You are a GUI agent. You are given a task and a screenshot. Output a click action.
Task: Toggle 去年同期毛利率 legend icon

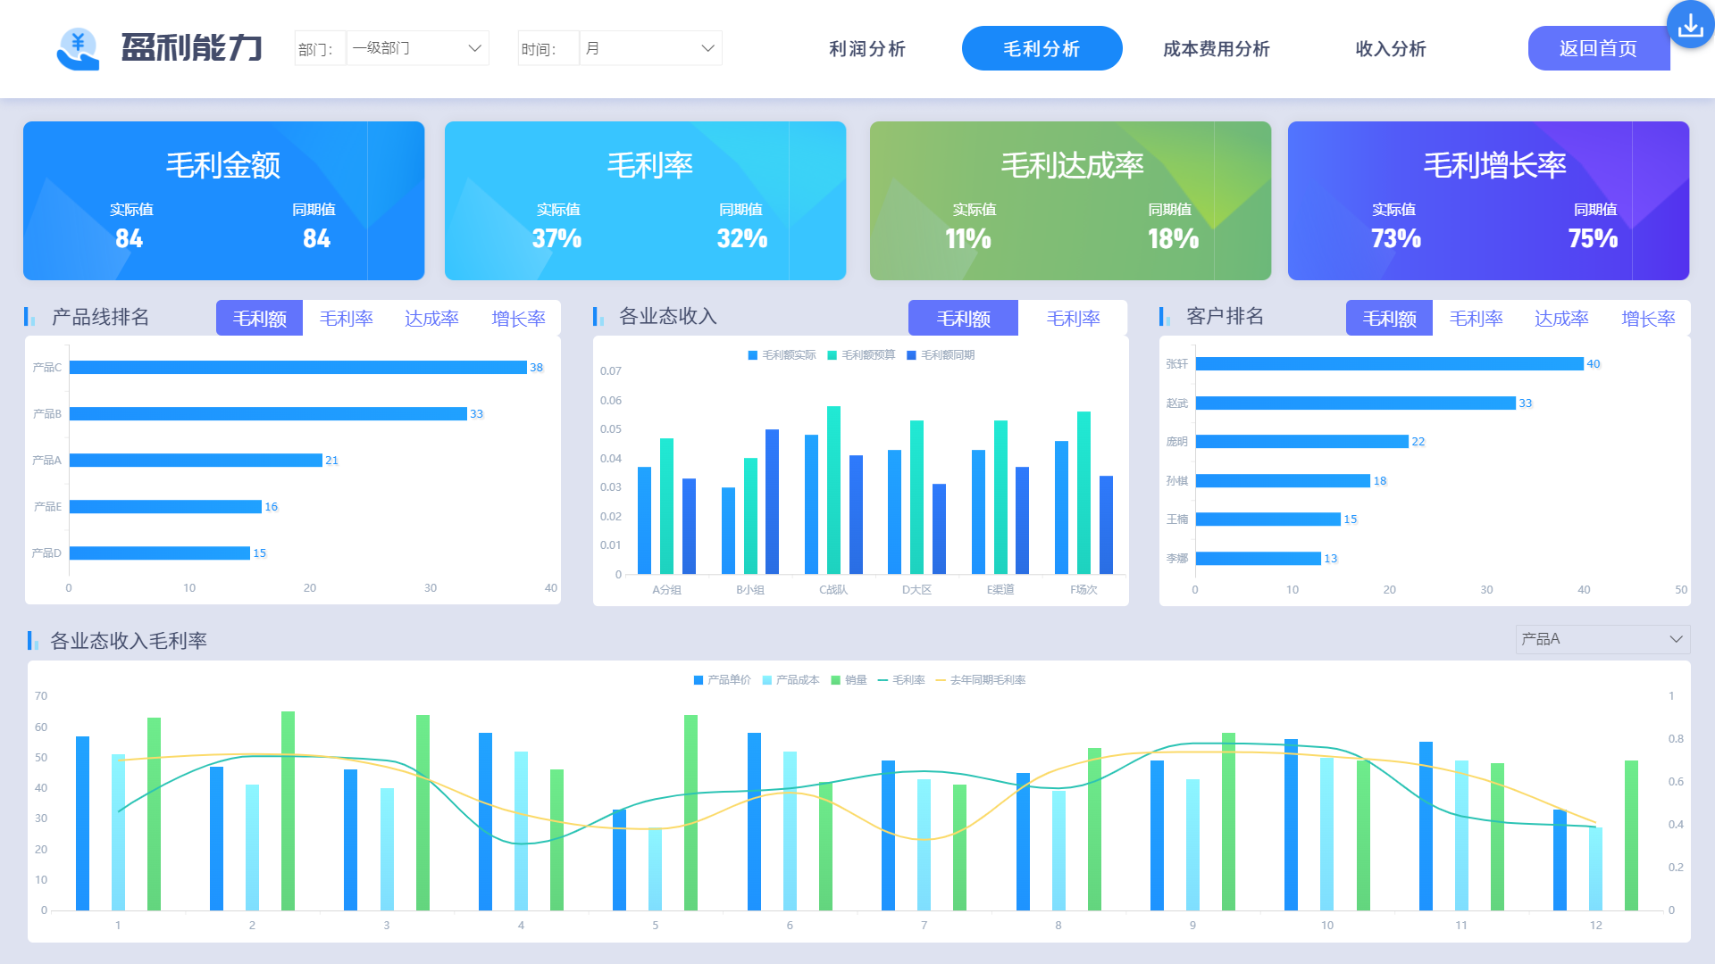(940, 680)
